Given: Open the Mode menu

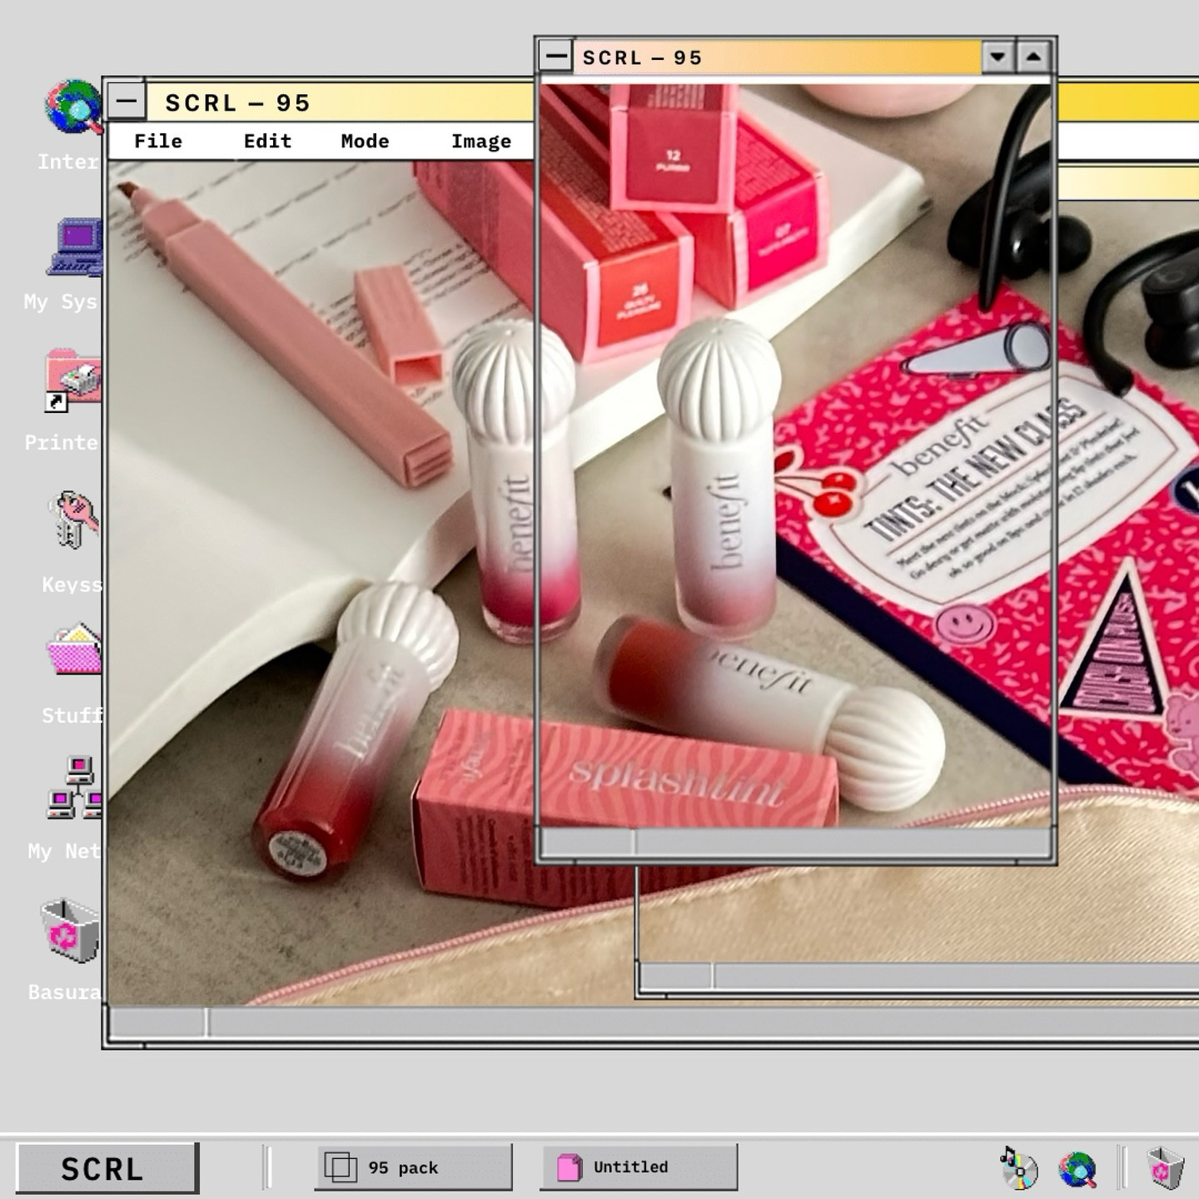Looking at the screenshot, I should tap(365, 142).
